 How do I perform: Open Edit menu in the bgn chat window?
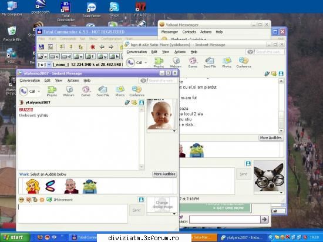coord(154,52)
